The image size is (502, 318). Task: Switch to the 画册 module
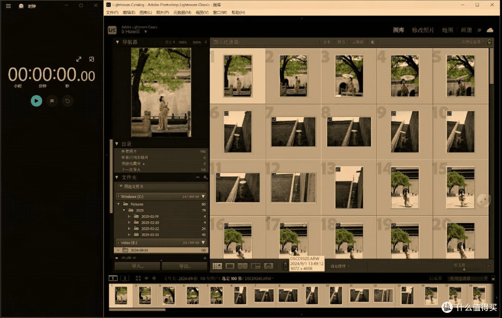point(466,30)
